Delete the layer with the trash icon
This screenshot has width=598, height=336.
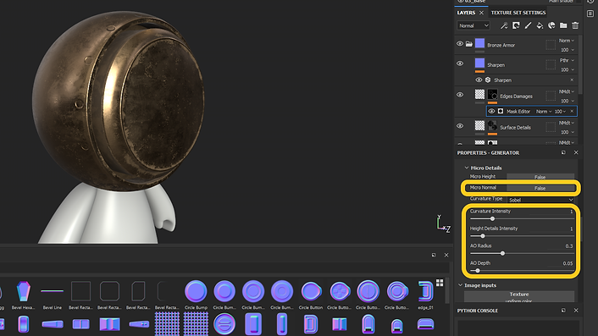coord(575,25)
